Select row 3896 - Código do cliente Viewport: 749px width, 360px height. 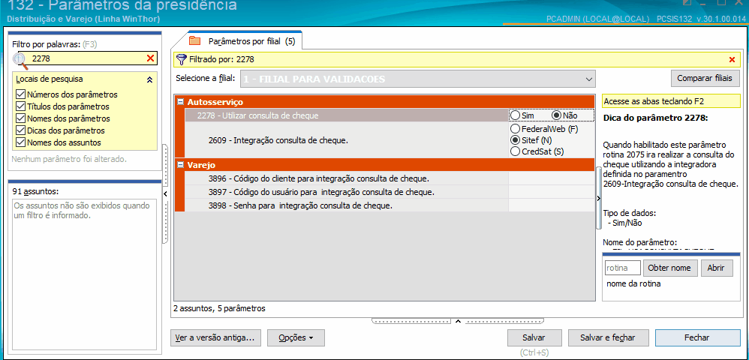pyautogui.click(x=346, y=178)
